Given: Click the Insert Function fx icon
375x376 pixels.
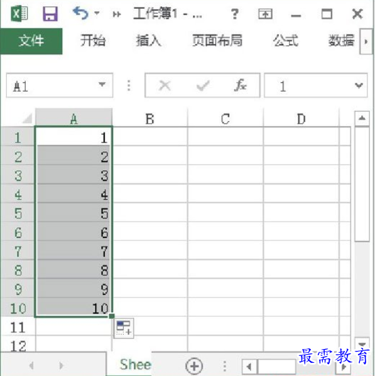Looking at the screenshot, I should pyautogui.click(x=240, y=85).
